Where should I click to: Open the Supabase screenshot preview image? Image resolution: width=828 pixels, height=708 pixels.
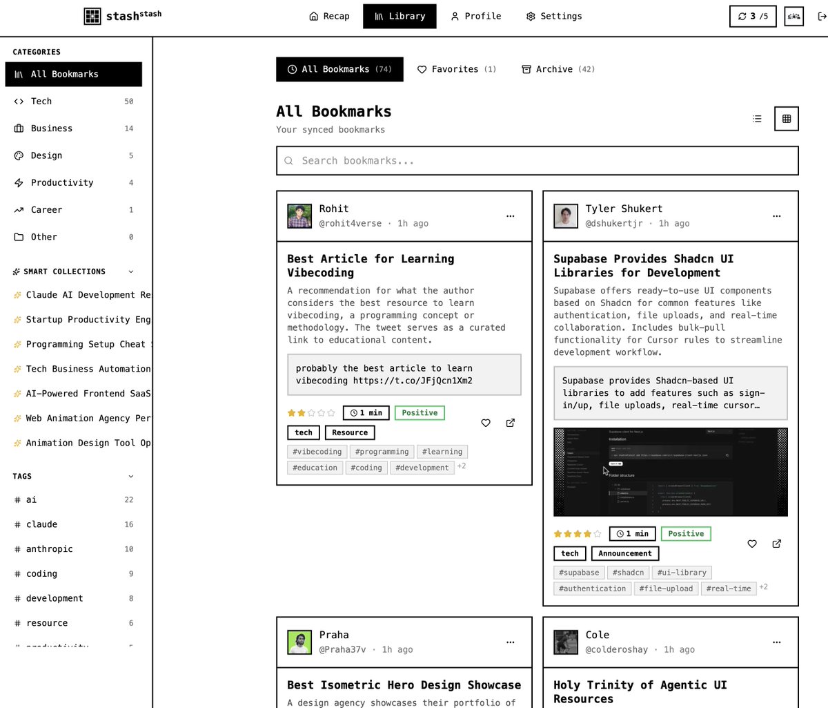click(671, 472)
